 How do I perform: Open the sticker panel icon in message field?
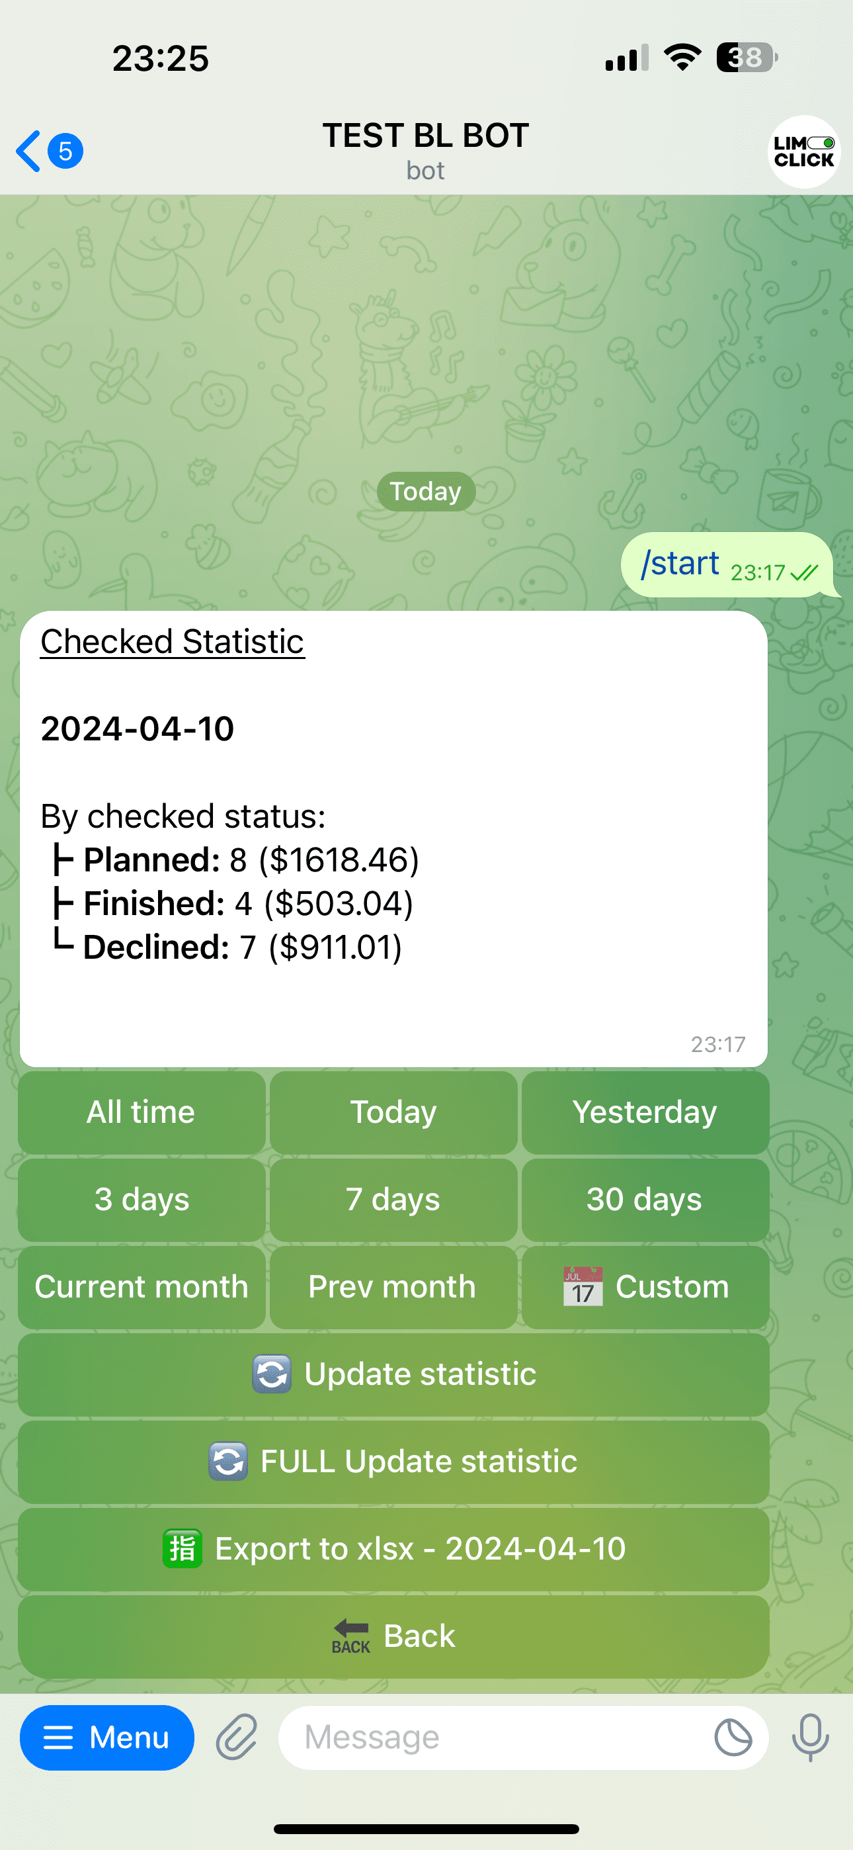click(x=733, y=1738)
